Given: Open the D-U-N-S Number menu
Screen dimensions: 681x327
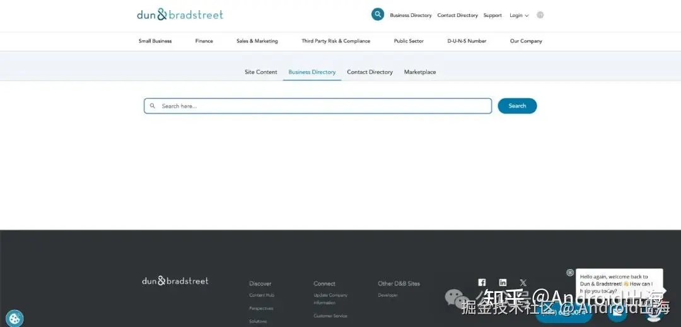Looking at the screenshot, I should pyautogui.click(x=467, y=41).
